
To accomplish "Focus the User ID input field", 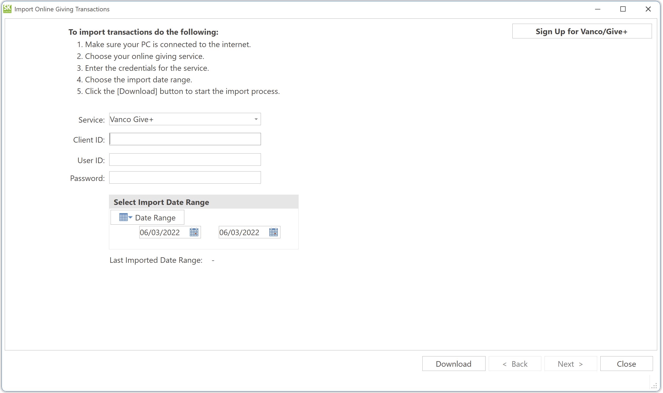I will pos(185,160).
